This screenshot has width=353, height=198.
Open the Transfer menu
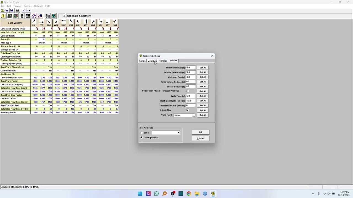click(x=17, y=6)
